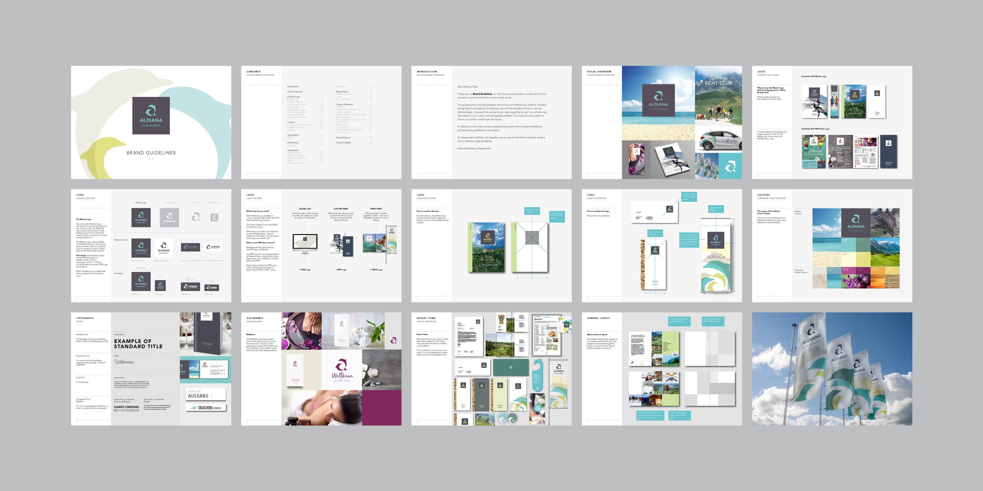Screen dimensions: 983x491
Task: Click the Welldiana Club Spa logo
Action: pyautogui.click(x=342, y=370)
